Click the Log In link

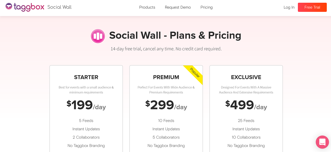pyautogui.click(x=289, y=7)
